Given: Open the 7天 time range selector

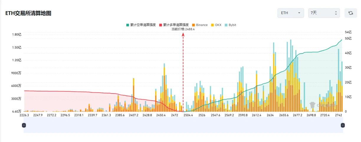Looking at the screenshot, I should [x=324, y=13].
